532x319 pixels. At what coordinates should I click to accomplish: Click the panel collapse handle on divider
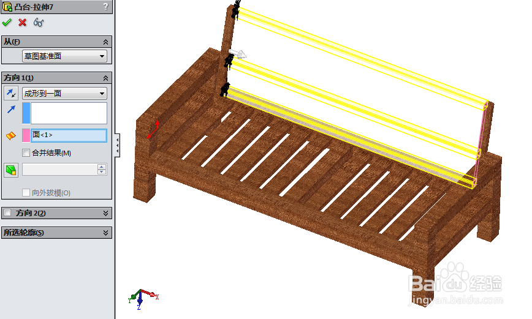point(118,145)
